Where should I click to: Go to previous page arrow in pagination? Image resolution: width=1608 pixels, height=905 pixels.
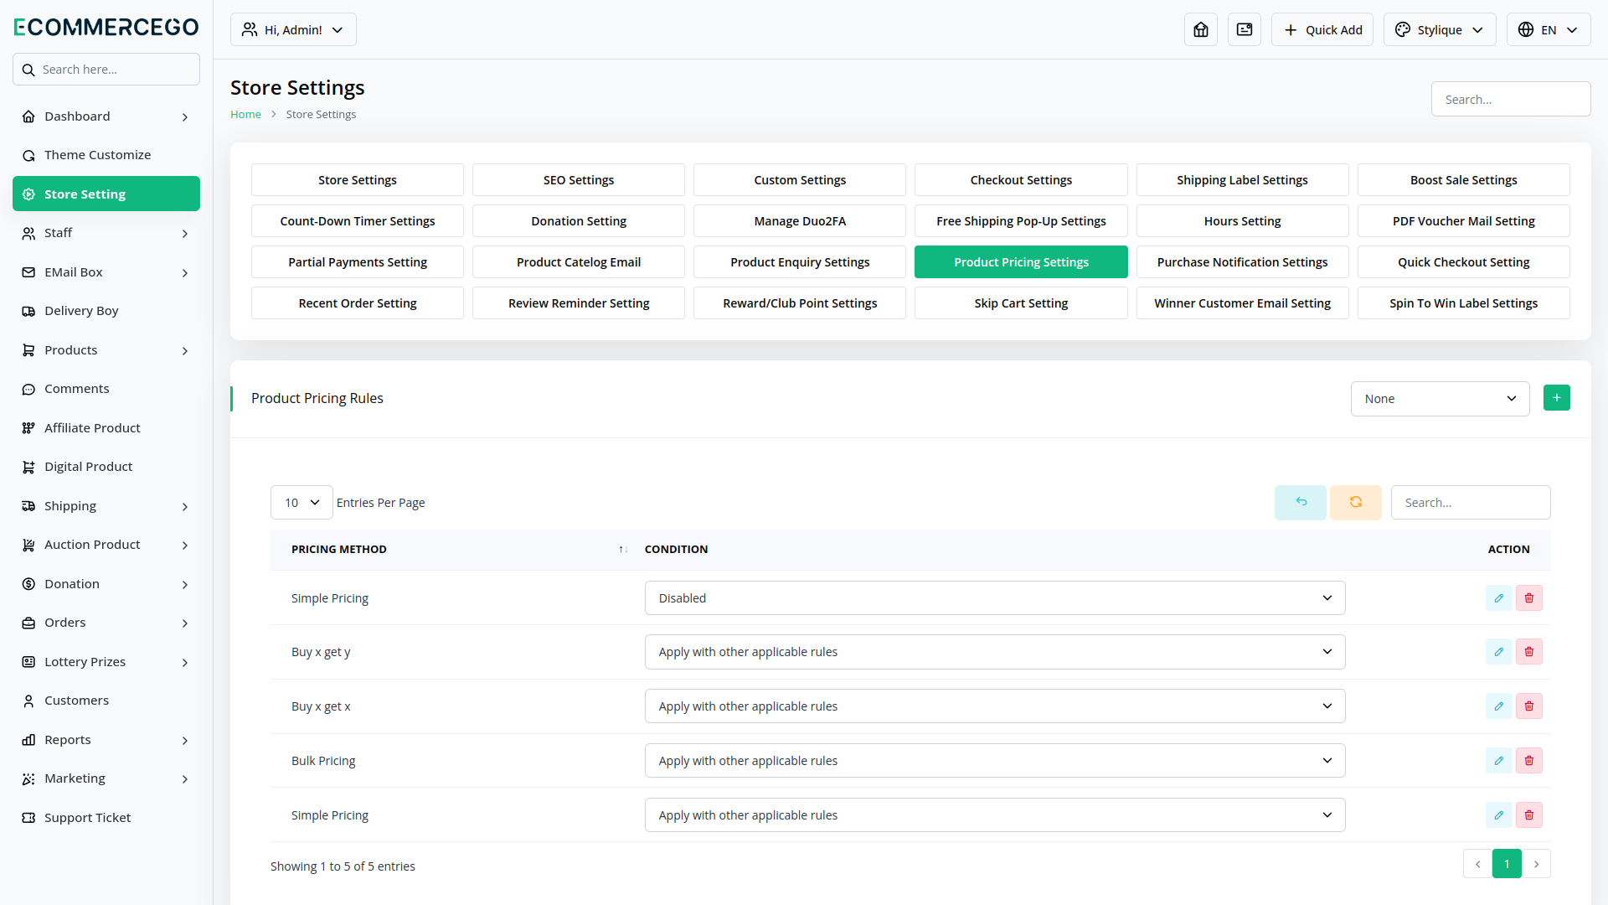(x=1478, y=864)
